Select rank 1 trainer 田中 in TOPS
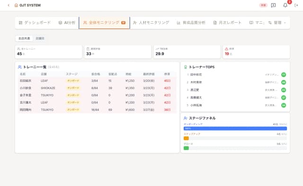Screen dimensions: 303x186 pyautogui.click(x=235, y=75)
